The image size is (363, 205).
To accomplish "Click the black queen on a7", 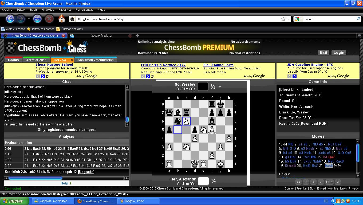I will pyautogui.click(x=169, y=113).
